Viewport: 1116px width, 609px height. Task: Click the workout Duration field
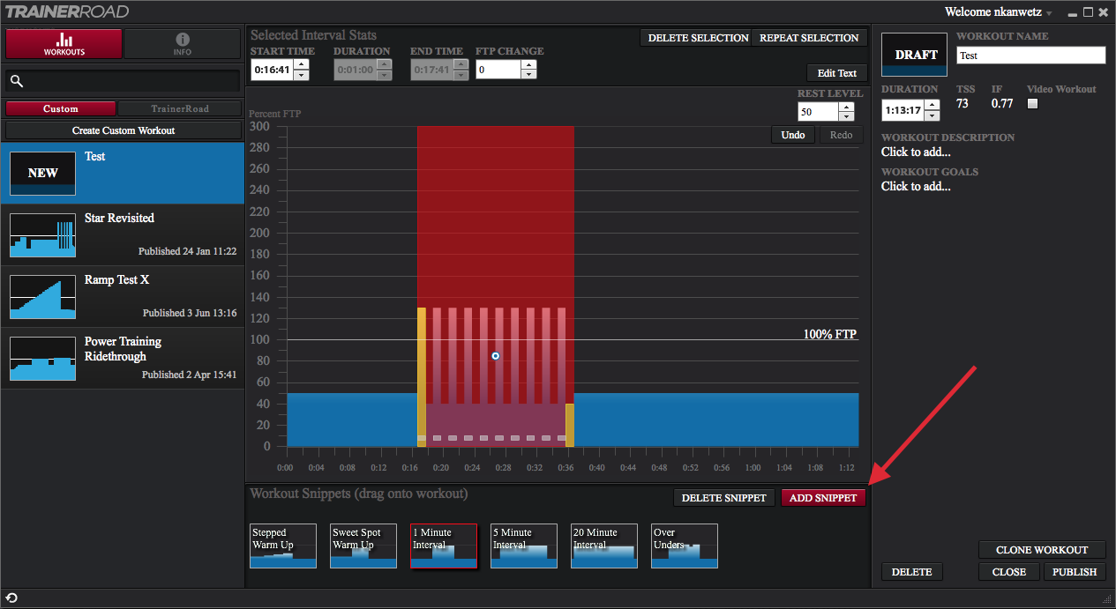pyautogui.click(x=903, y=111)
